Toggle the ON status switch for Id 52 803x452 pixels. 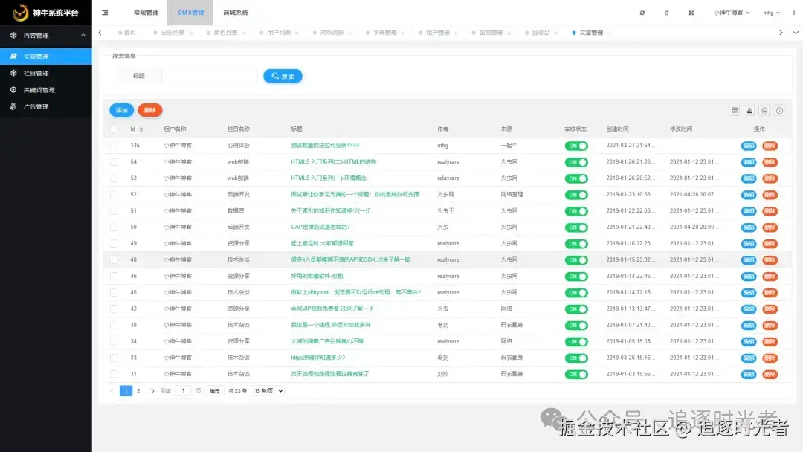click(x=576, y=195)
